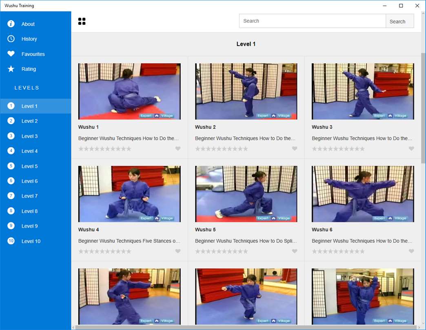Click the number 2 circle icon for Level 2
This screenshot has height=330, width=426.
pos(11,121)
